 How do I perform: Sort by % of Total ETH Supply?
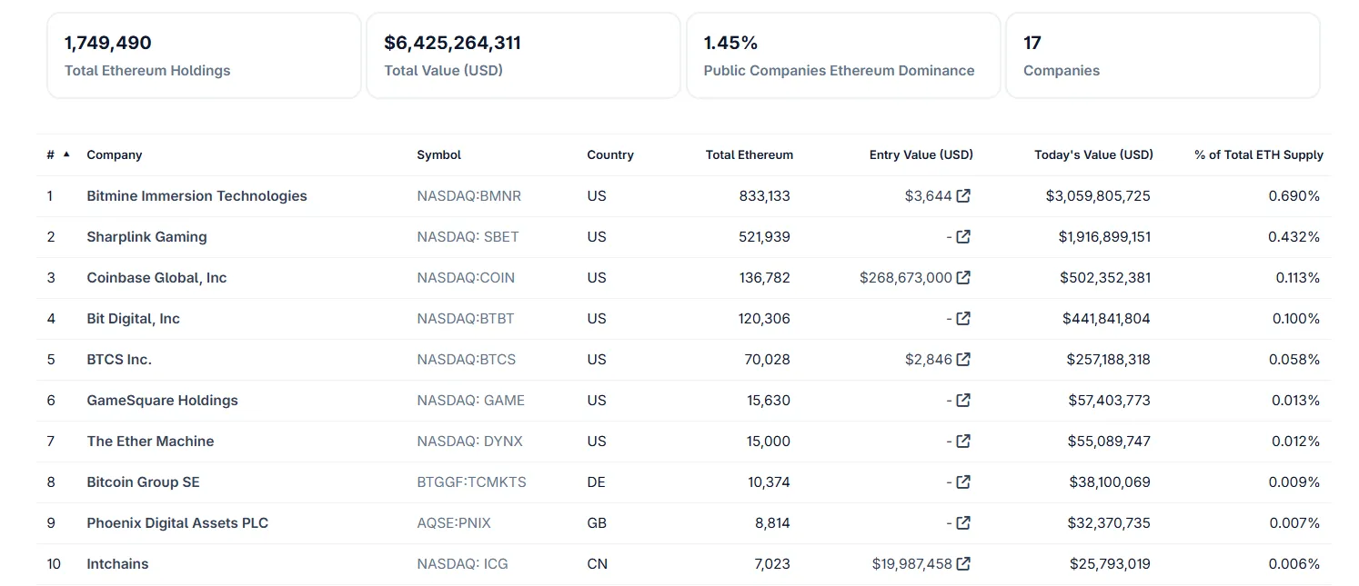(x=1258, y=155)
